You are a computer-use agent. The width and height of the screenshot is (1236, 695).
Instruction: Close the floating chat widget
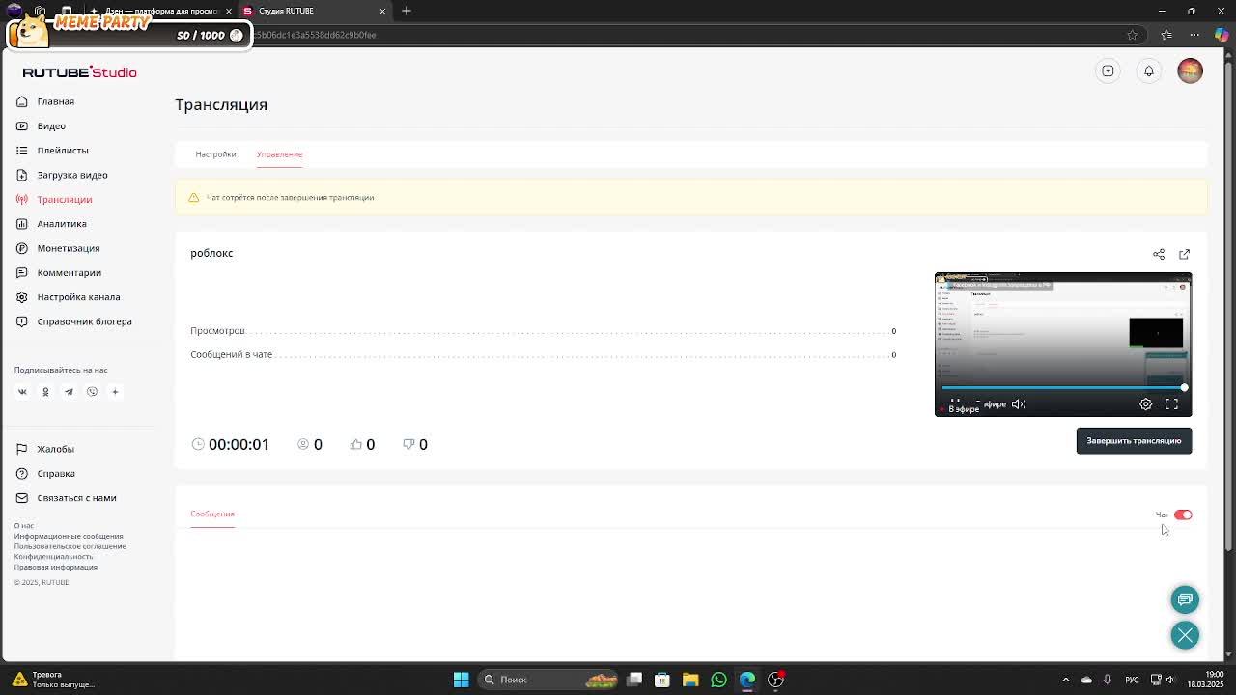1185,635
